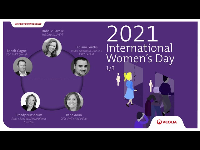Click the name Fabiano Guittis
Image resolution: width=200 pixels, height=150 pixels.
(x=86, y=47)
